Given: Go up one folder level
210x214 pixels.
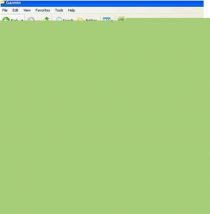Looking at the screenshot, I should pos(46,19).
